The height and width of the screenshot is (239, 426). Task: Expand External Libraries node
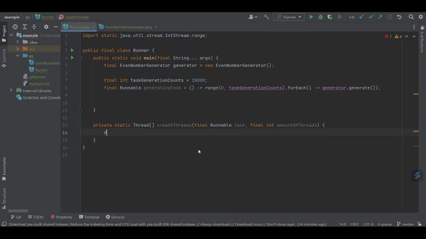(11, 90)
